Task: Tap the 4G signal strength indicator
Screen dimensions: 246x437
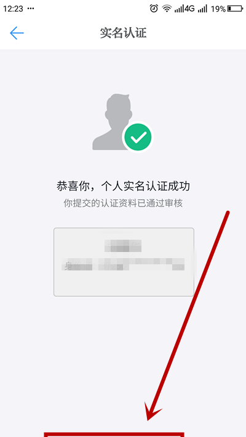Action: click(184, 9)
